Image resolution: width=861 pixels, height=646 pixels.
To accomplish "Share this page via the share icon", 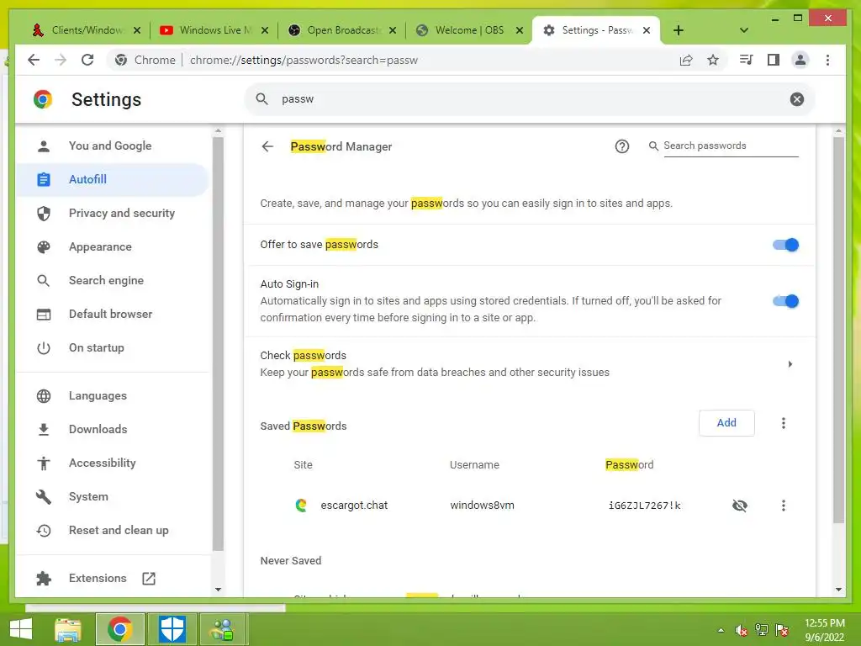I will pos(686,60).
